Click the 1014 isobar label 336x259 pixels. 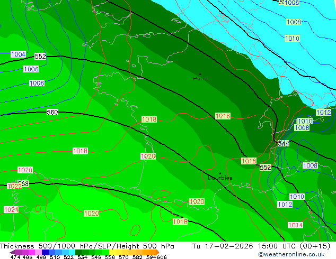point(296,225)
